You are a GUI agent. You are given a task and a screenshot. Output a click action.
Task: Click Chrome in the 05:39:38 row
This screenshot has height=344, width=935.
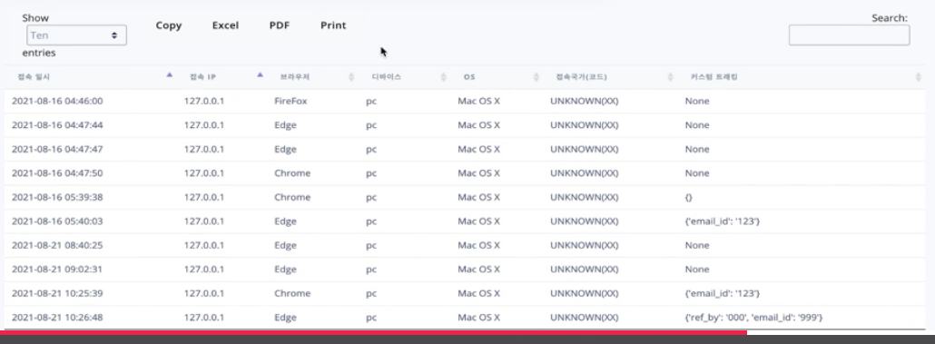tap(292, 197)
